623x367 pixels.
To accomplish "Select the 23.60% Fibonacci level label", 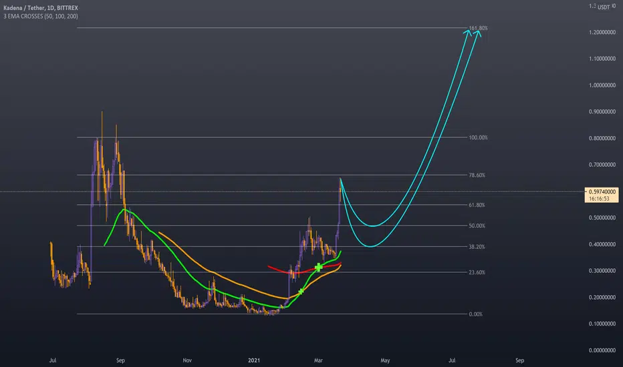I will point(477,272).
